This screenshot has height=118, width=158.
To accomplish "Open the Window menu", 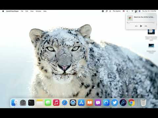I will [39, 11].
